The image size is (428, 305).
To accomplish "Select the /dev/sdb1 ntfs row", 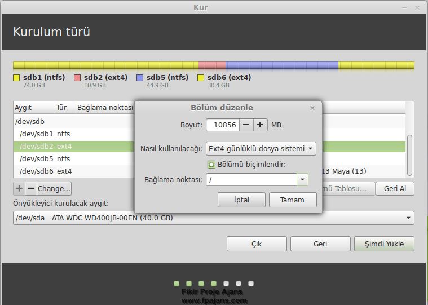I will pyautogui.click(x=209, y=134).
